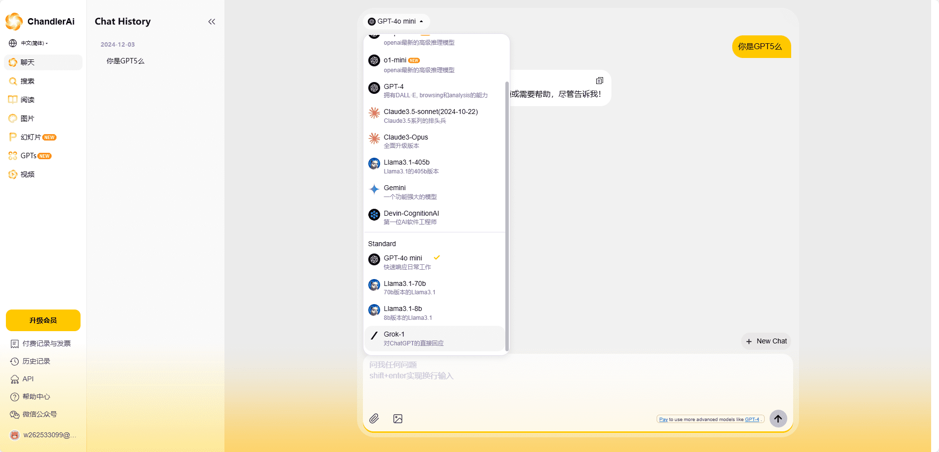The height and width of the screenshot is (452, 939).
Task: Select the GPT-4 model option
Action: [434, 90]
